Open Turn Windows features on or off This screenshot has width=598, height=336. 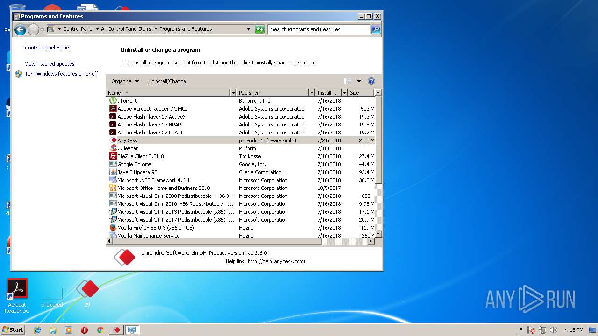point(61,74)
